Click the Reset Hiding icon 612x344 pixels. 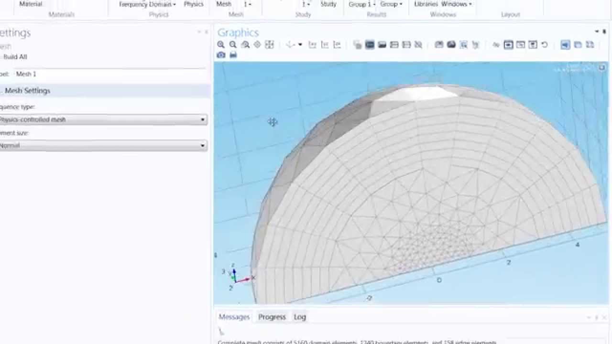pos(476,44)
